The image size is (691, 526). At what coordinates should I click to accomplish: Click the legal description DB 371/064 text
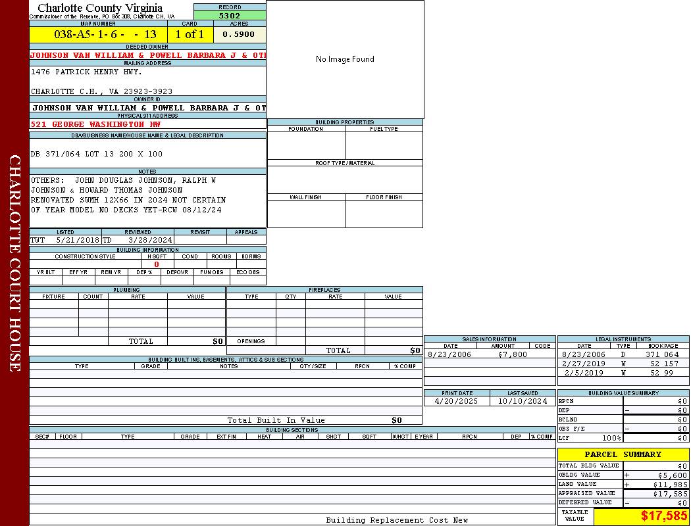(96, 154)
